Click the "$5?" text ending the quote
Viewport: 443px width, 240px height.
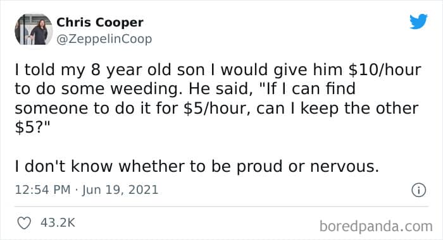(x=32, y=128)
